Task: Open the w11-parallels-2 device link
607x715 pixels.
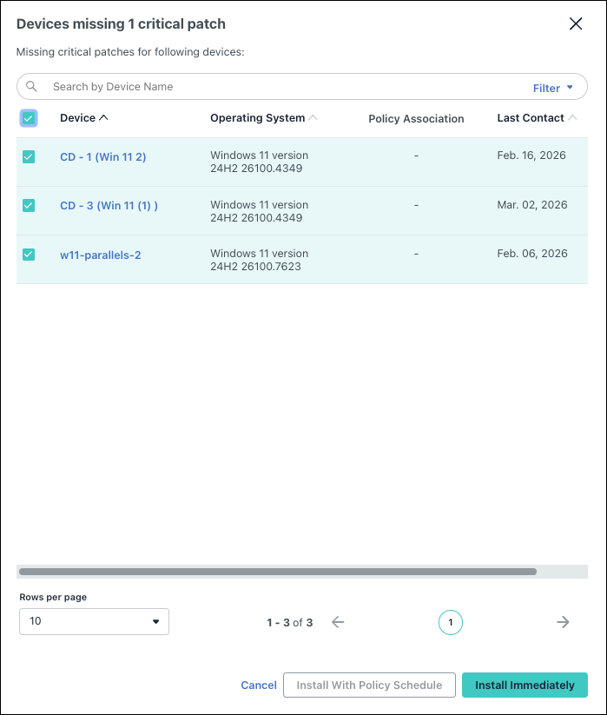Action: 100,255
